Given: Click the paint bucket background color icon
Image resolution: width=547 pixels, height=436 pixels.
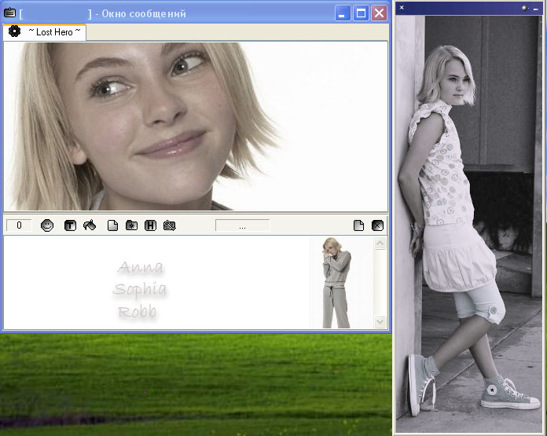Looking at the screenshot, I should click(x=90, y=225).
